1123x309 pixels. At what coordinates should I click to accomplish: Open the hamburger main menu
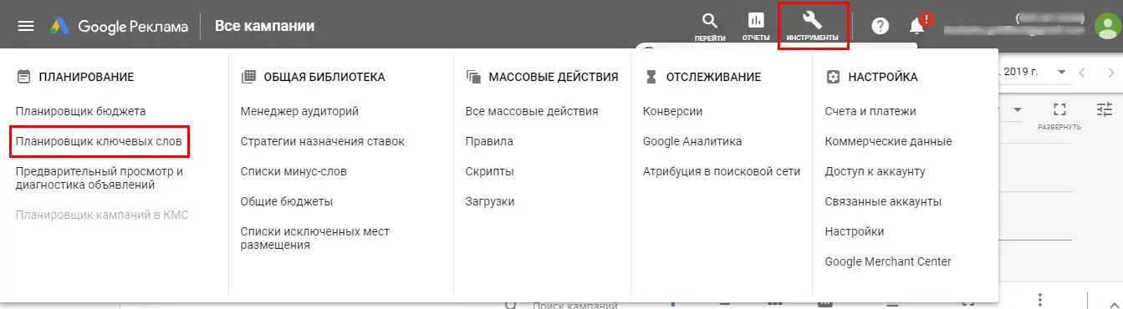point(26,26)
